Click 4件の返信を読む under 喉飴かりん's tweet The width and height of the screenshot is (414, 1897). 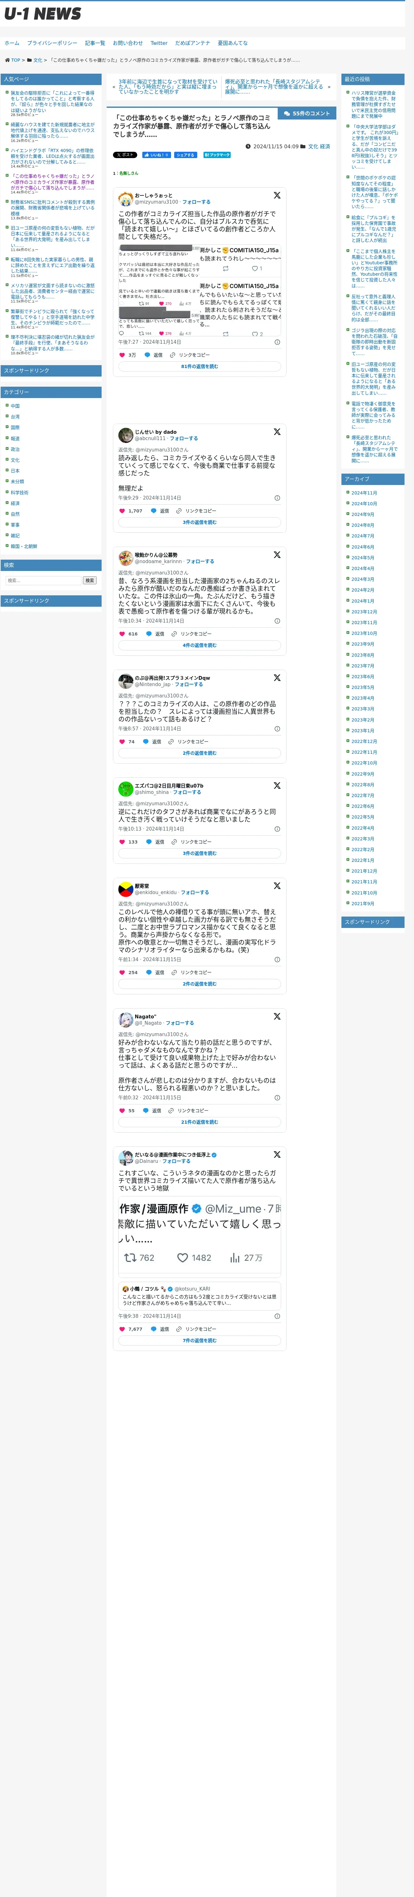point(199,645)
